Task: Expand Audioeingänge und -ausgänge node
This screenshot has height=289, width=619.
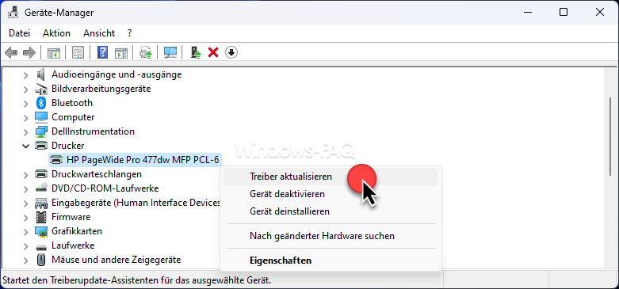Action: [25, 74]
